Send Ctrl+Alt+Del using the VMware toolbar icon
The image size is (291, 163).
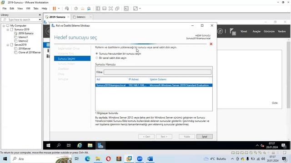click(67, 9)
